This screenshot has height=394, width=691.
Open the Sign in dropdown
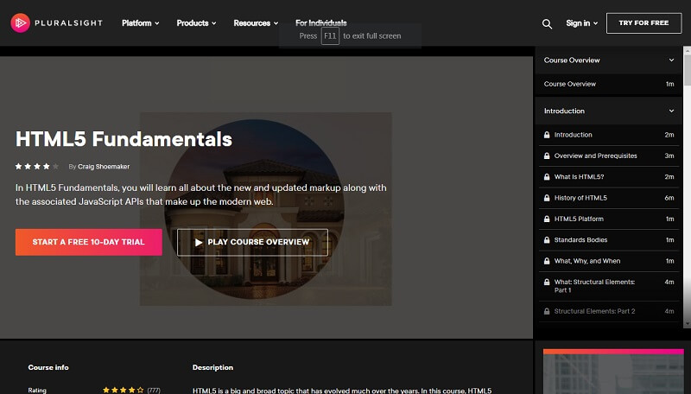(x=581, y=23)
